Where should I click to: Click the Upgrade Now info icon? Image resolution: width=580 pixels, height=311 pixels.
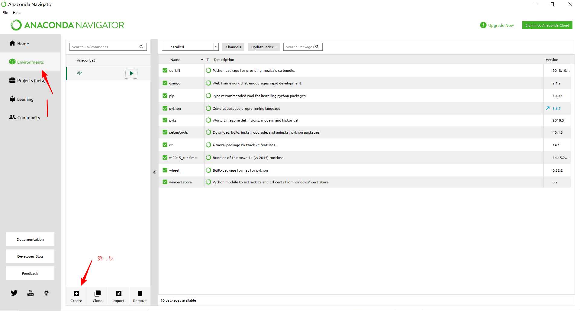pyautogui.click(x=483, y=25)
